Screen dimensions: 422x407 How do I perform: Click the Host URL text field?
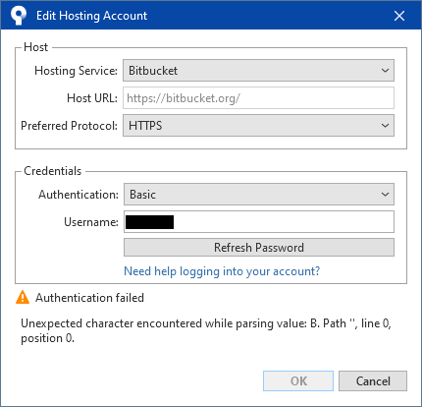pos(258,97)
